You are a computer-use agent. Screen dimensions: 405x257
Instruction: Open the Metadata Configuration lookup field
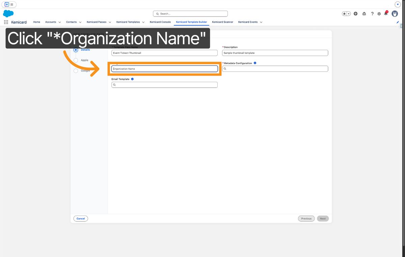275,69
